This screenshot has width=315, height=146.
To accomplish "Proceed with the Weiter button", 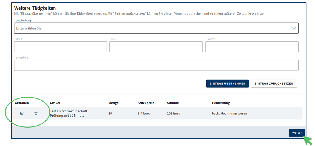I will (x=297, y=133).
